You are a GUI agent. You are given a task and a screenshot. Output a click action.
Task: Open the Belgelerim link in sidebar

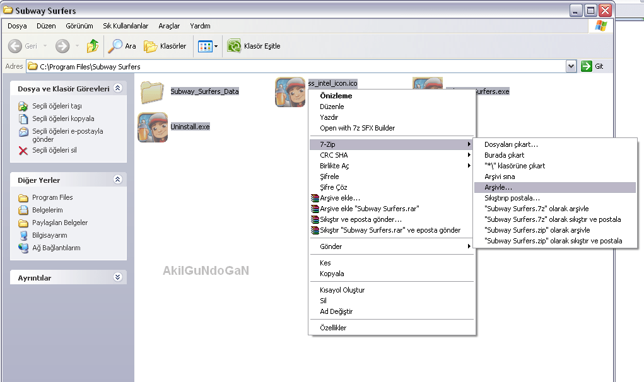[47, 210]
